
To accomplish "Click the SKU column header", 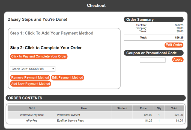I will pos(32,108).
